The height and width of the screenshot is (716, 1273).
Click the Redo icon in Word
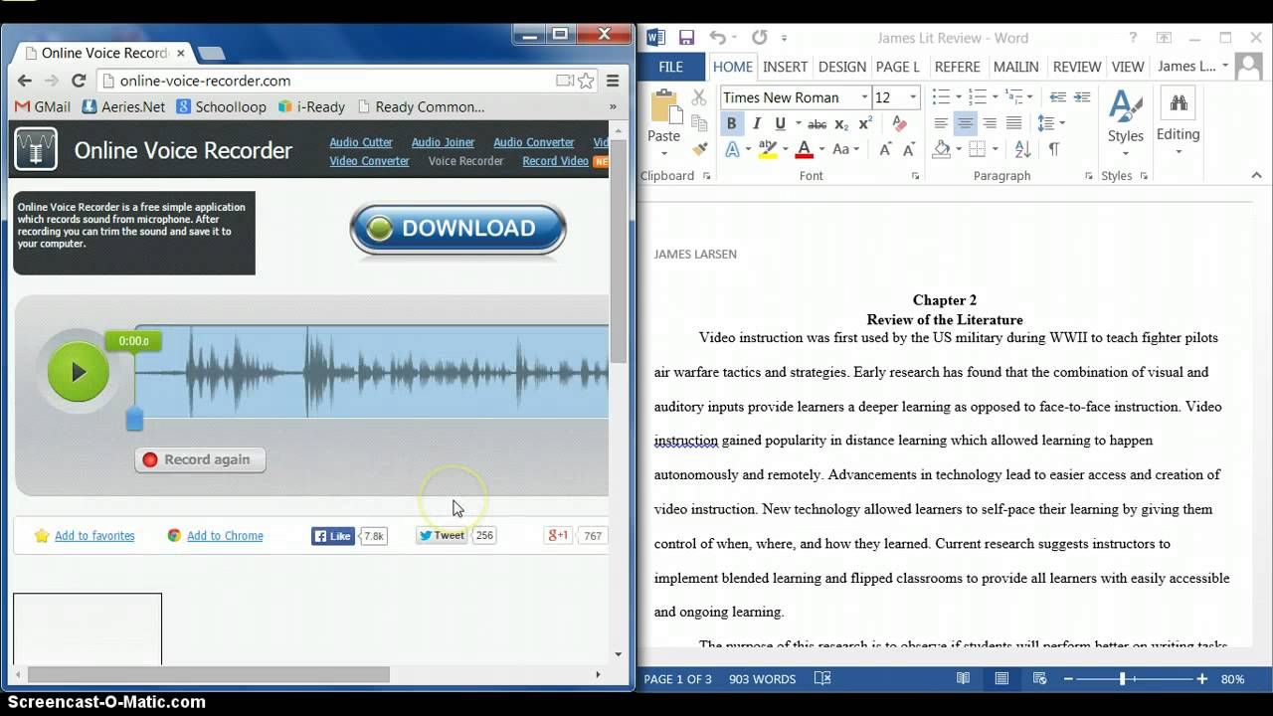click(x=760, y=38)
